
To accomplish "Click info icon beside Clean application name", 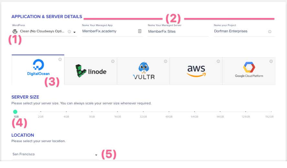I will 69,32.
